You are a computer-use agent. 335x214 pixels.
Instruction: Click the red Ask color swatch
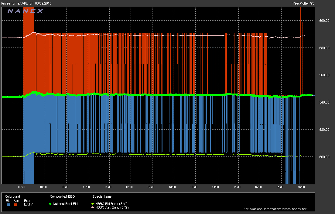pyautogui.click(x=16, y=205)
